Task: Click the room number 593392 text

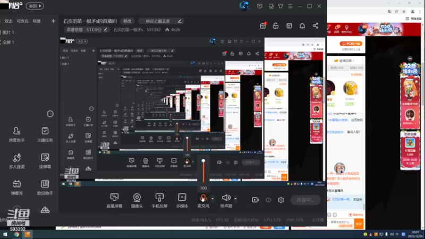Action: coord(154,30)
